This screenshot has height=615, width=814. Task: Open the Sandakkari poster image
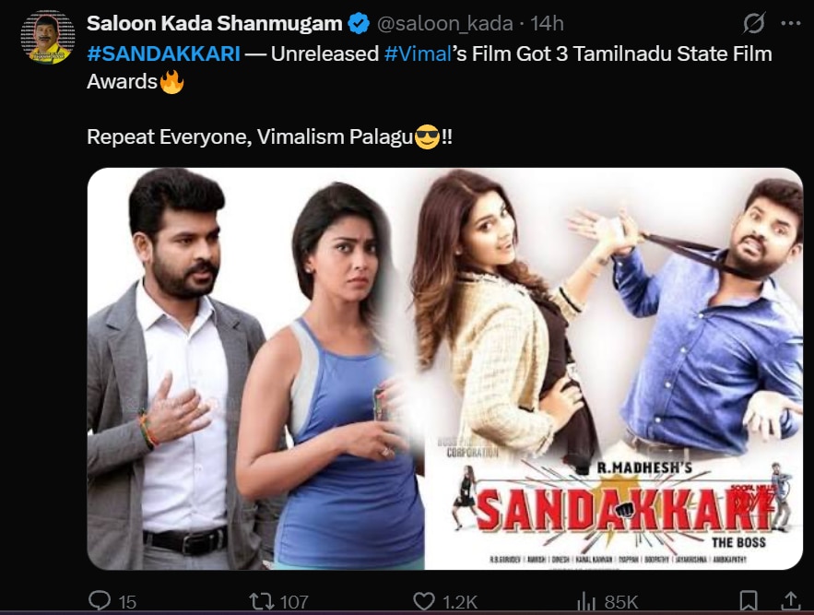(x=614, y=369)
